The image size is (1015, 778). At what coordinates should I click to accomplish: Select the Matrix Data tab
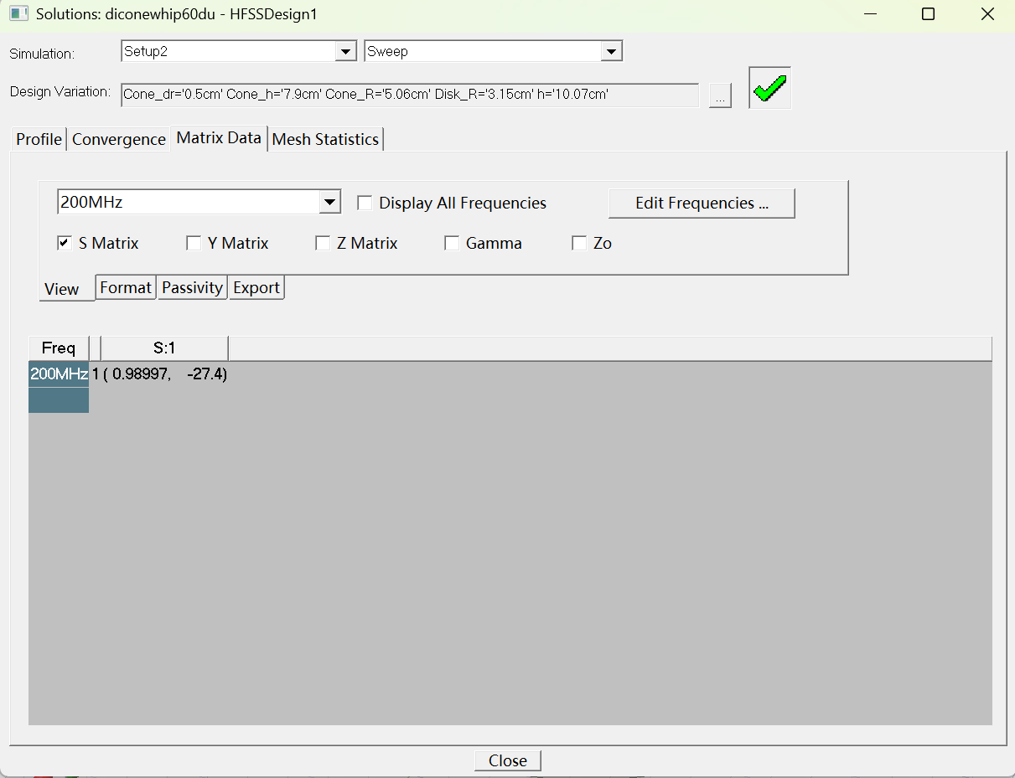219,137
